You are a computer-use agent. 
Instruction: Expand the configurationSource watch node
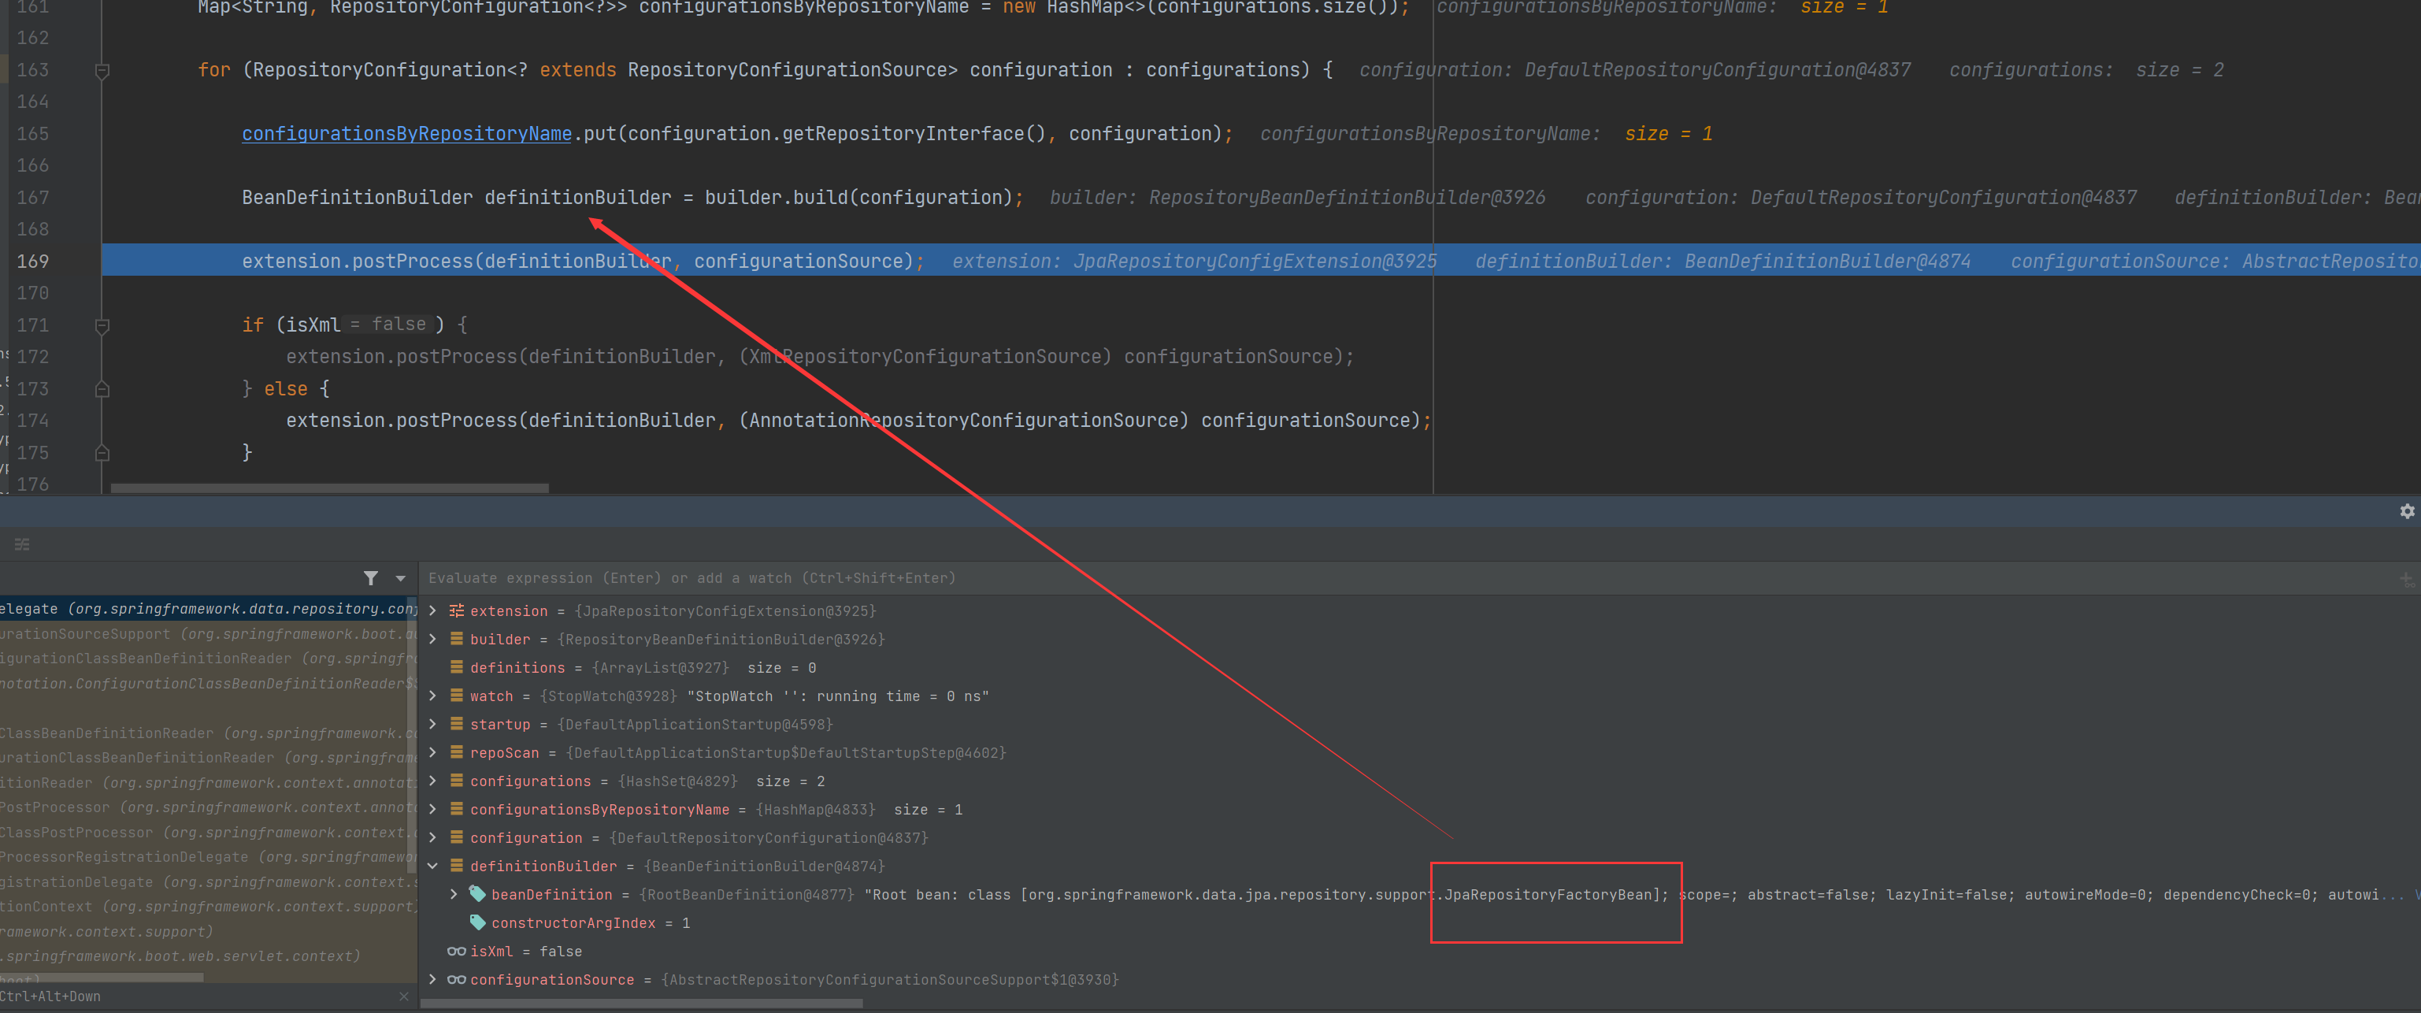point(432,979)
